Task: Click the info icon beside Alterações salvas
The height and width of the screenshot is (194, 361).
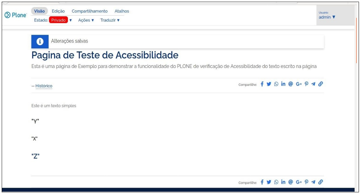Action: point(40,42)
